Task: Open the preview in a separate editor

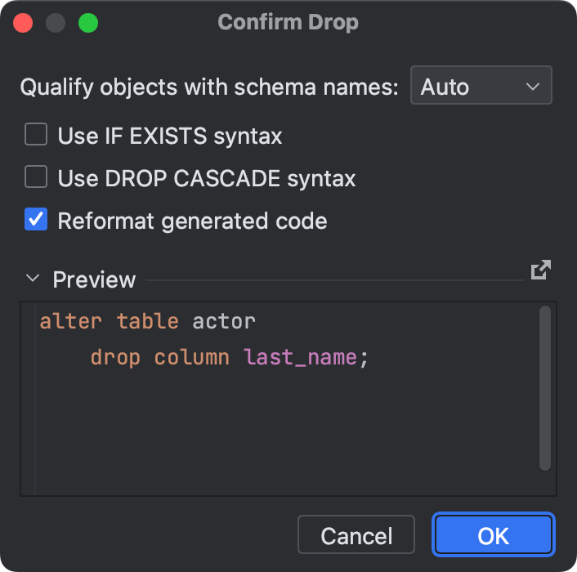Action: coord(540,270)
